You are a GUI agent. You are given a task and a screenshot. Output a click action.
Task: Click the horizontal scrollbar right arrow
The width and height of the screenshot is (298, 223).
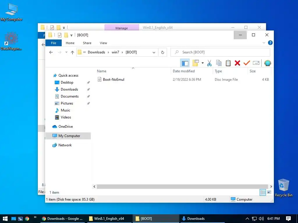coord(271,187)
